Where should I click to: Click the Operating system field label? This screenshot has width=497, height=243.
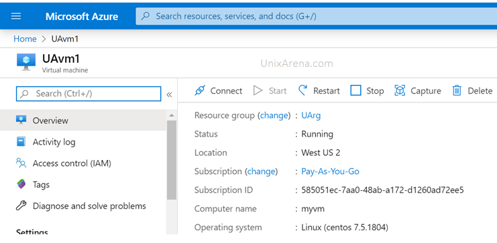228,228
